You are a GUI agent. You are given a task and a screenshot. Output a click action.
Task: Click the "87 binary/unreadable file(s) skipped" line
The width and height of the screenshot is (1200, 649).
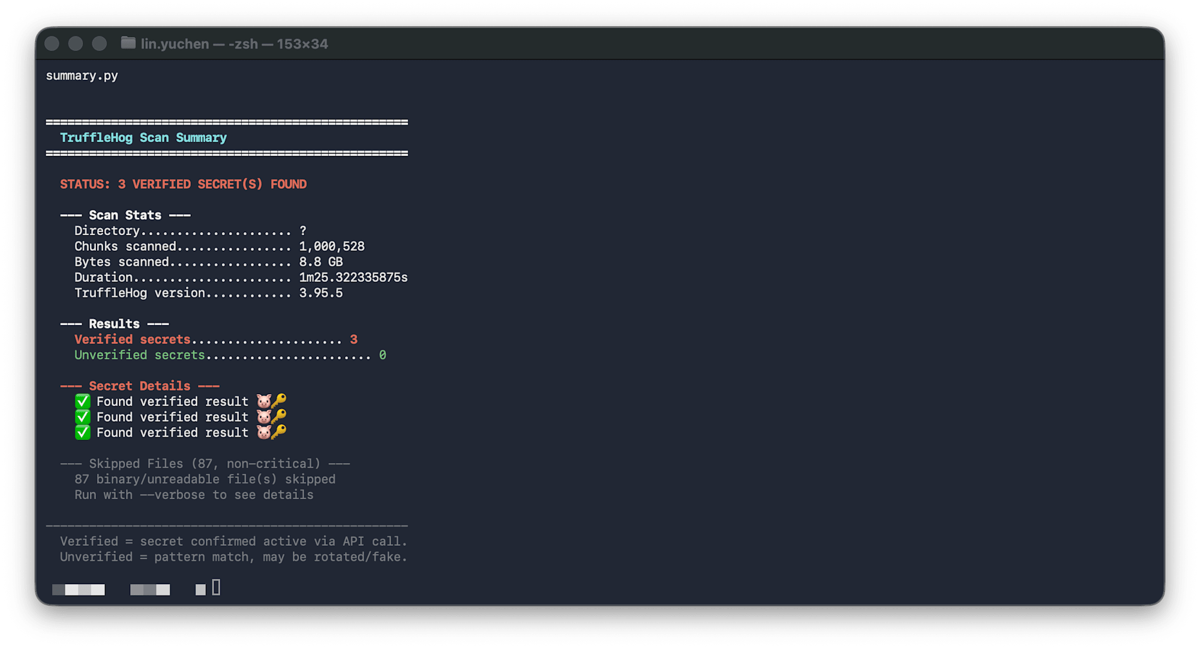coord(205,479)
